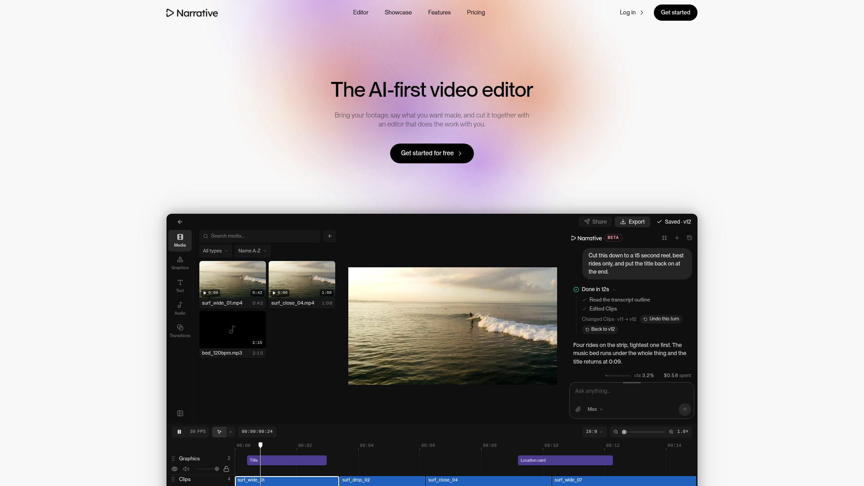Adjust the Graphics track volume slider
The image size is (864, 486).
[207, 469]
